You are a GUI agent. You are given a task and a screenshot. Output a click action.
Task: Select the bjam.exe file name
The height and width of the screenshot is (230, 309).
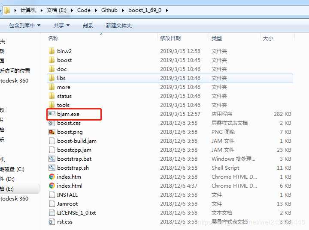point(68,114)
